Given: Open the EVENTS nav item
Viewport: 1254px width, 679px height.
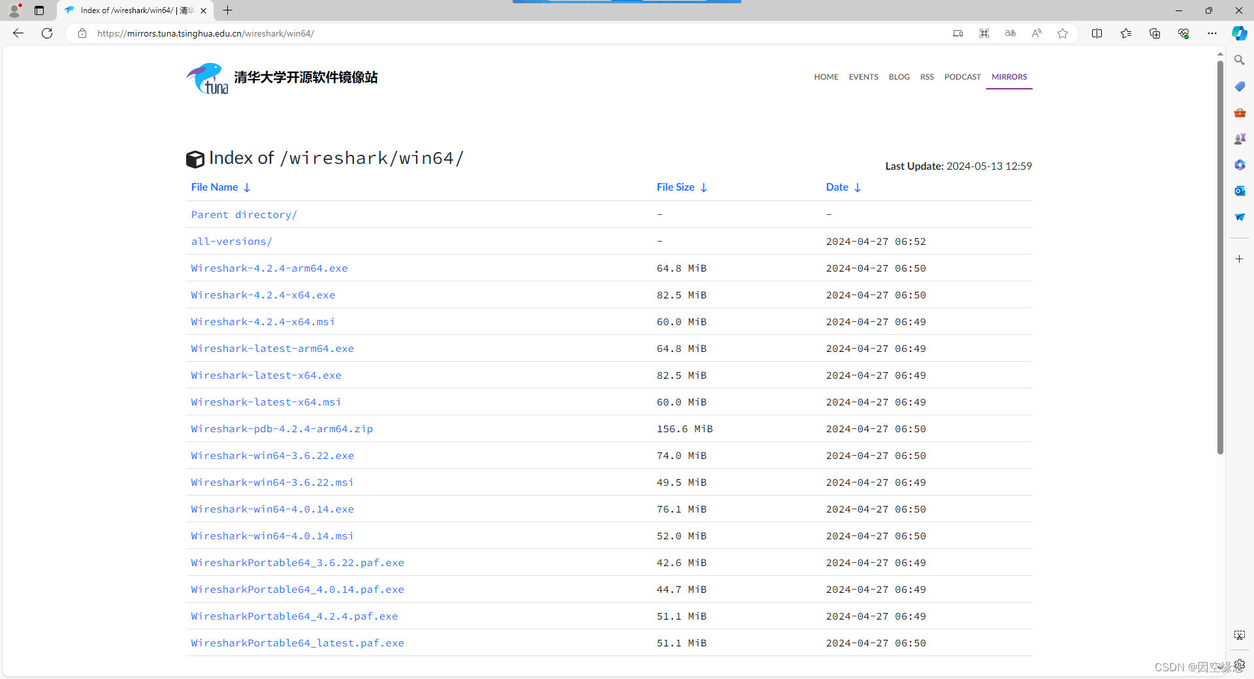Looking at the screenshot, I should (x=863, y=77).
